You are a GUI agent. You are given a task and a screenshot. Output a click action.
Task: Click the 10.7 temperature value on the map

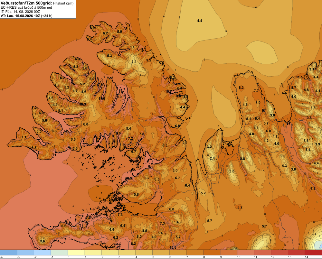pos(168,91)
